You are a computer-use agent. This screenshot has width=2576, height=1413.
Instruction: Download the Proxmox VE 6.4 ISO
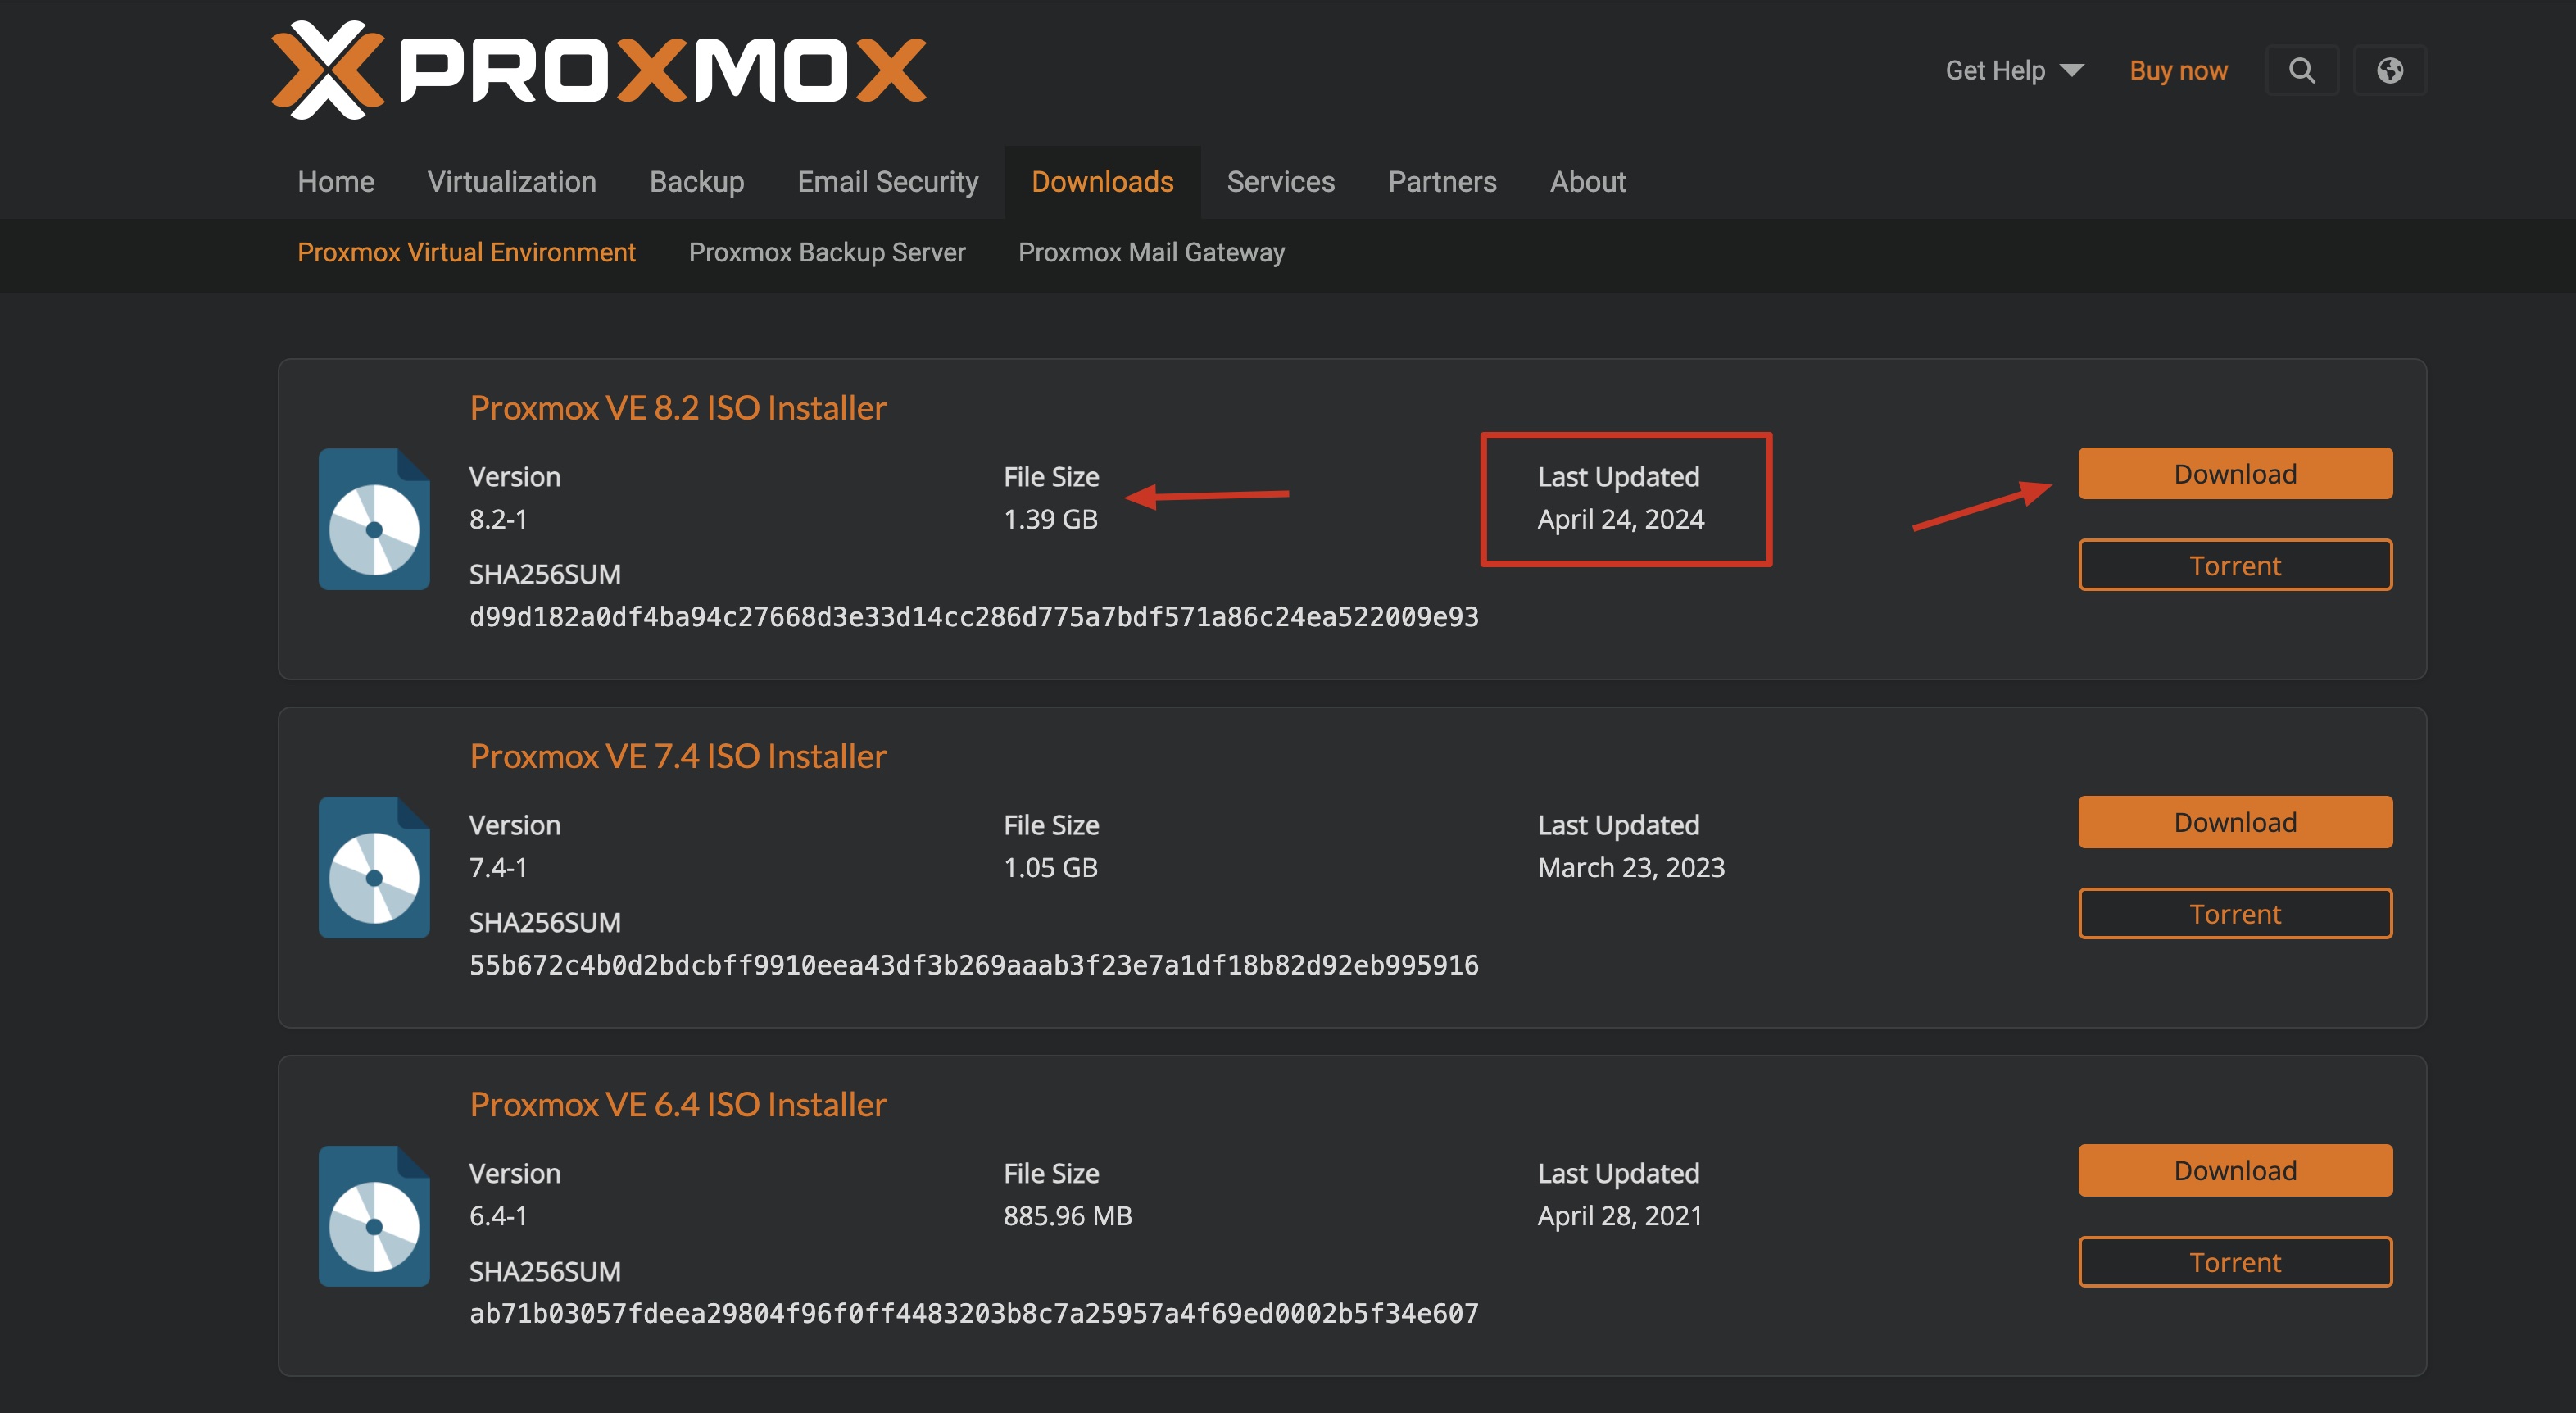point(2235,1170)
